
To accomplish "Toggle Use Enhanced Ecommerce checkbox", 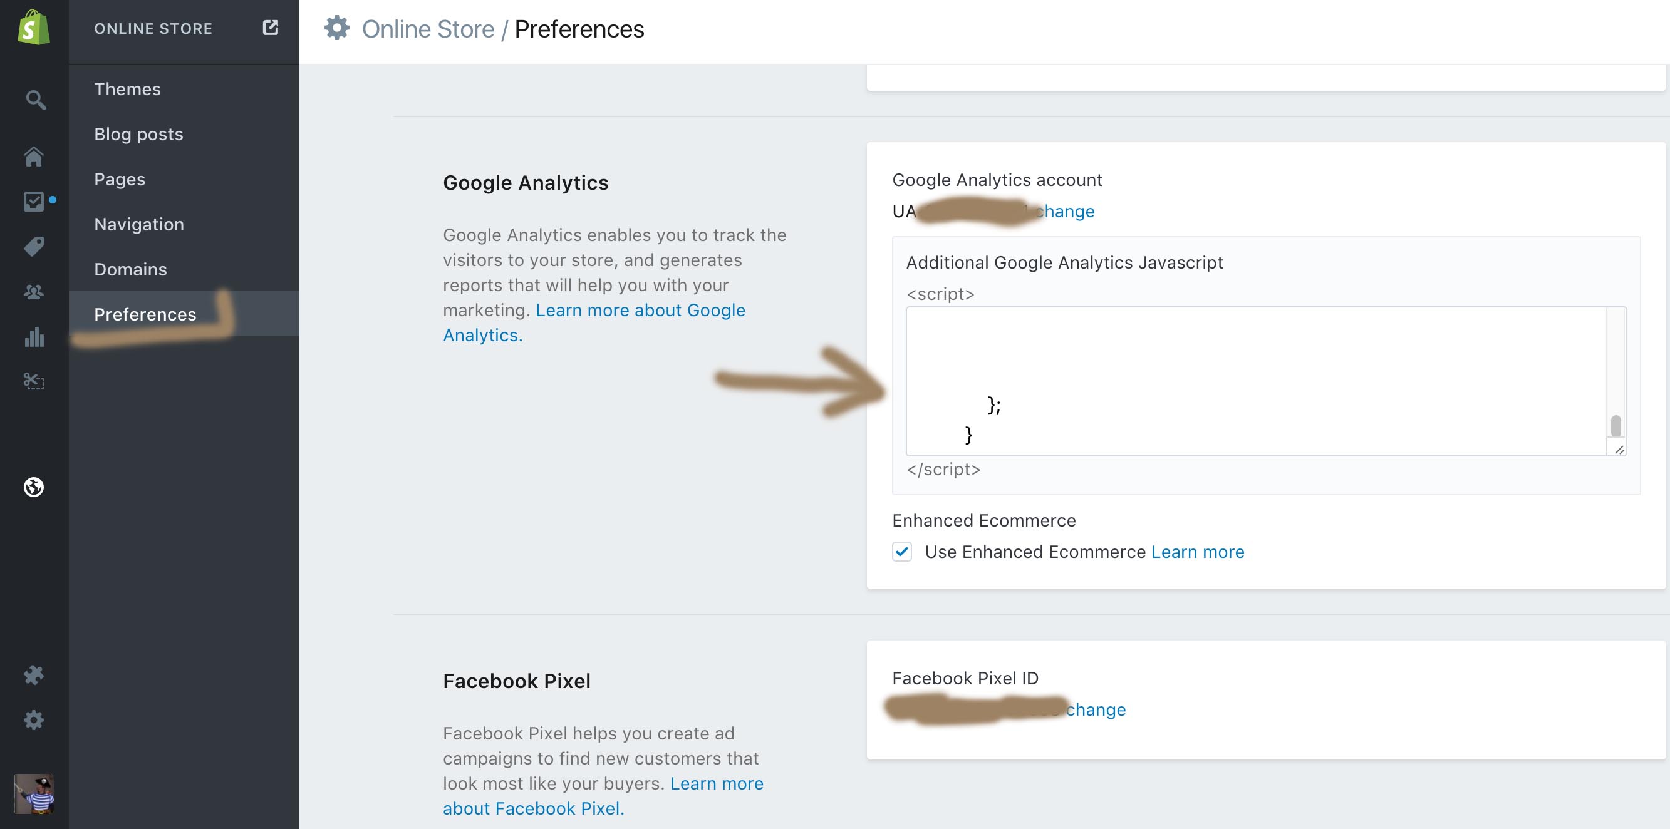I will click(x=902, y=552).
